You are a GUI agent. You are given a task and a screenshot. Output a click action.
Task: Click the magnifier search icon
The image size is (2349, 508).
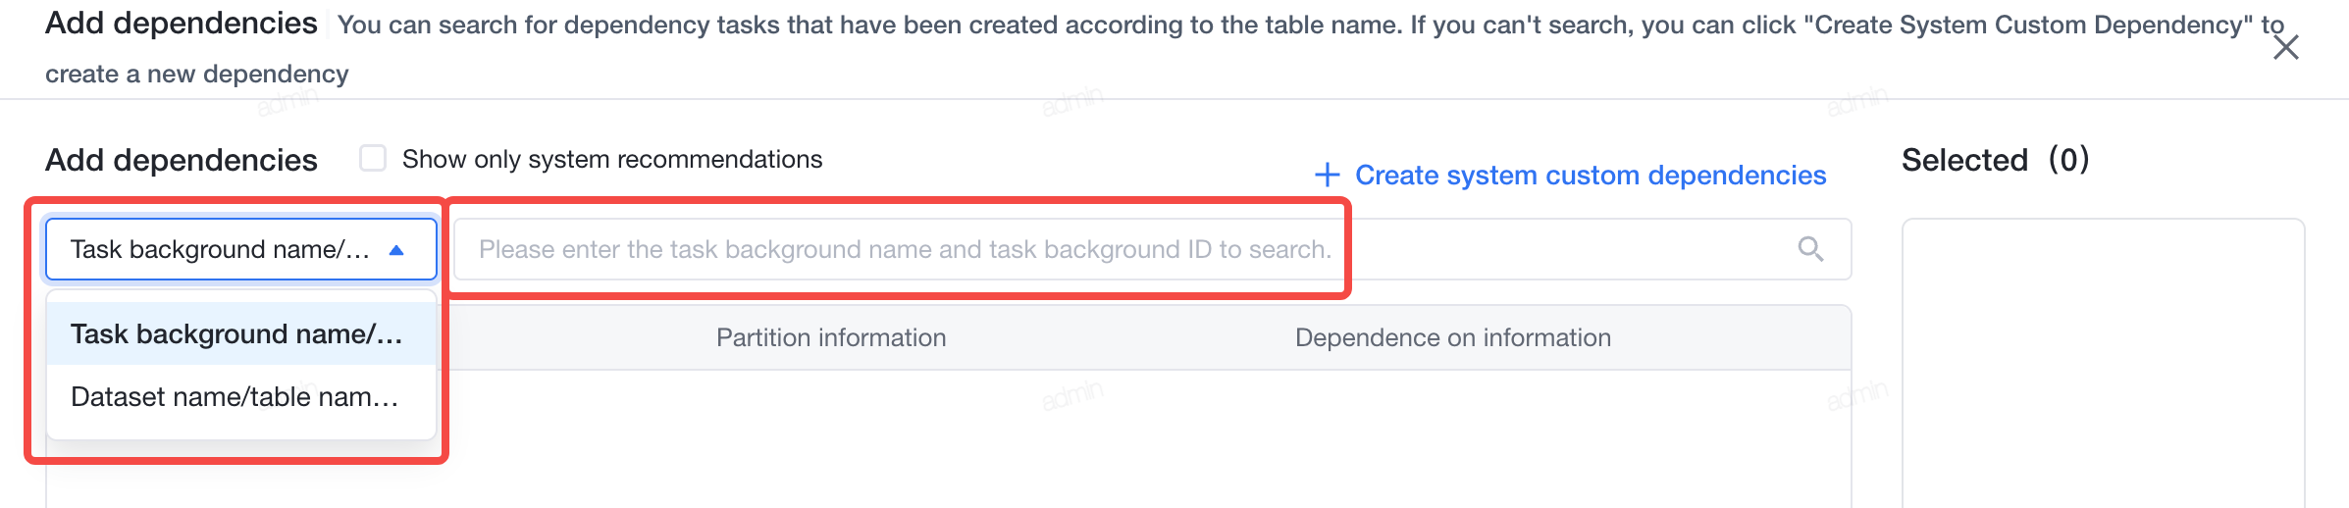(x=1810, y=249)
